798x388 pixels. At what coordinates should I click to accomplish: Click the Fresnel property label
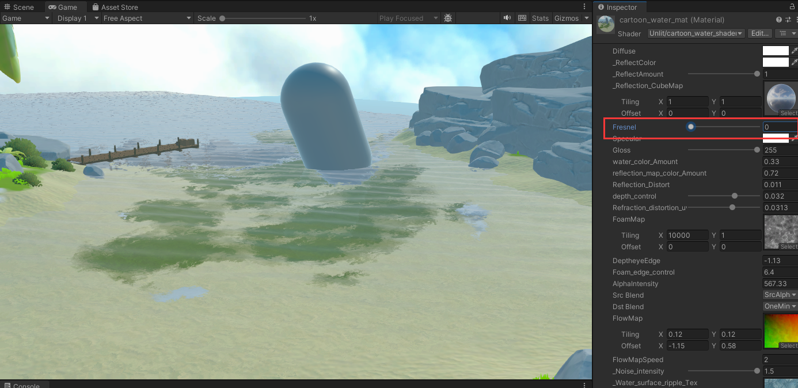(x=624, y=127)
